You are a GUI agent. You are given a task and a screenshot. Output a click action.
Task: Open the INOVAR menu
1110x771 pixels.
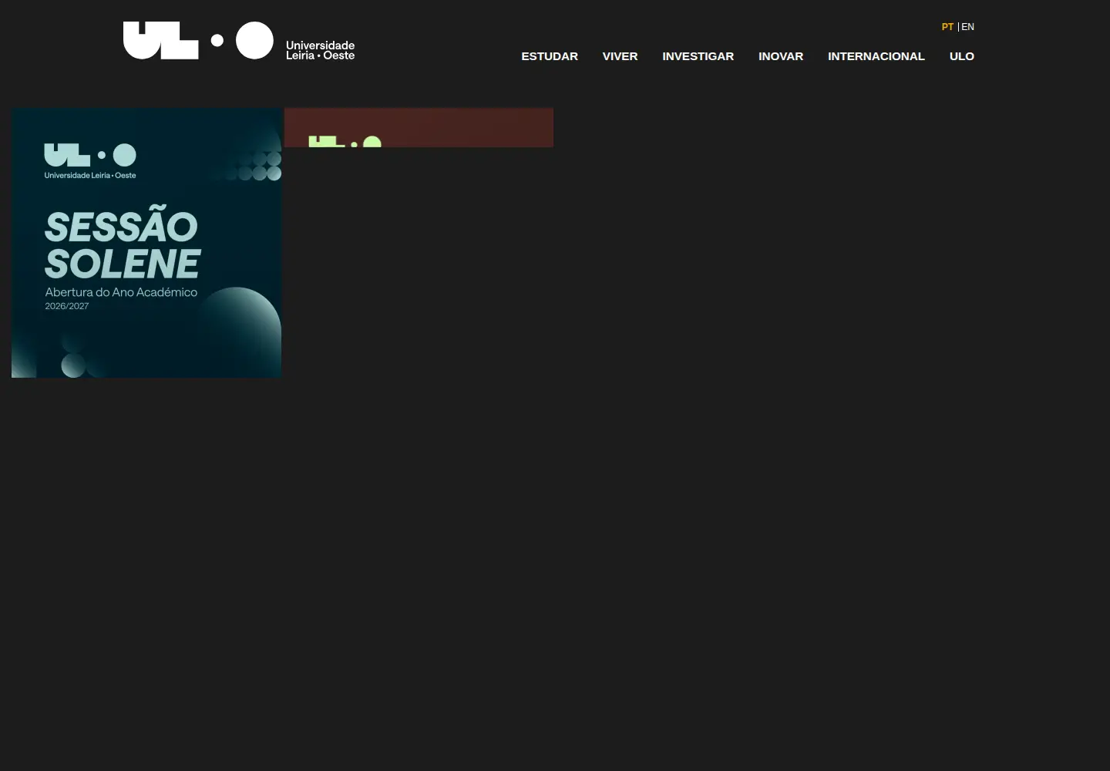[x=781, y=56]
